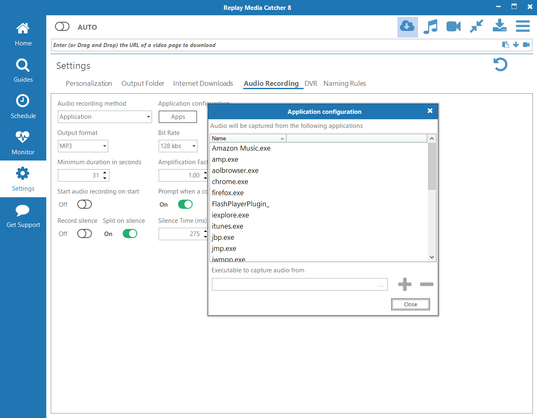537x418 pixels.
Task: Click the browse ellipsis in executable field
Action: click(381, 285)
